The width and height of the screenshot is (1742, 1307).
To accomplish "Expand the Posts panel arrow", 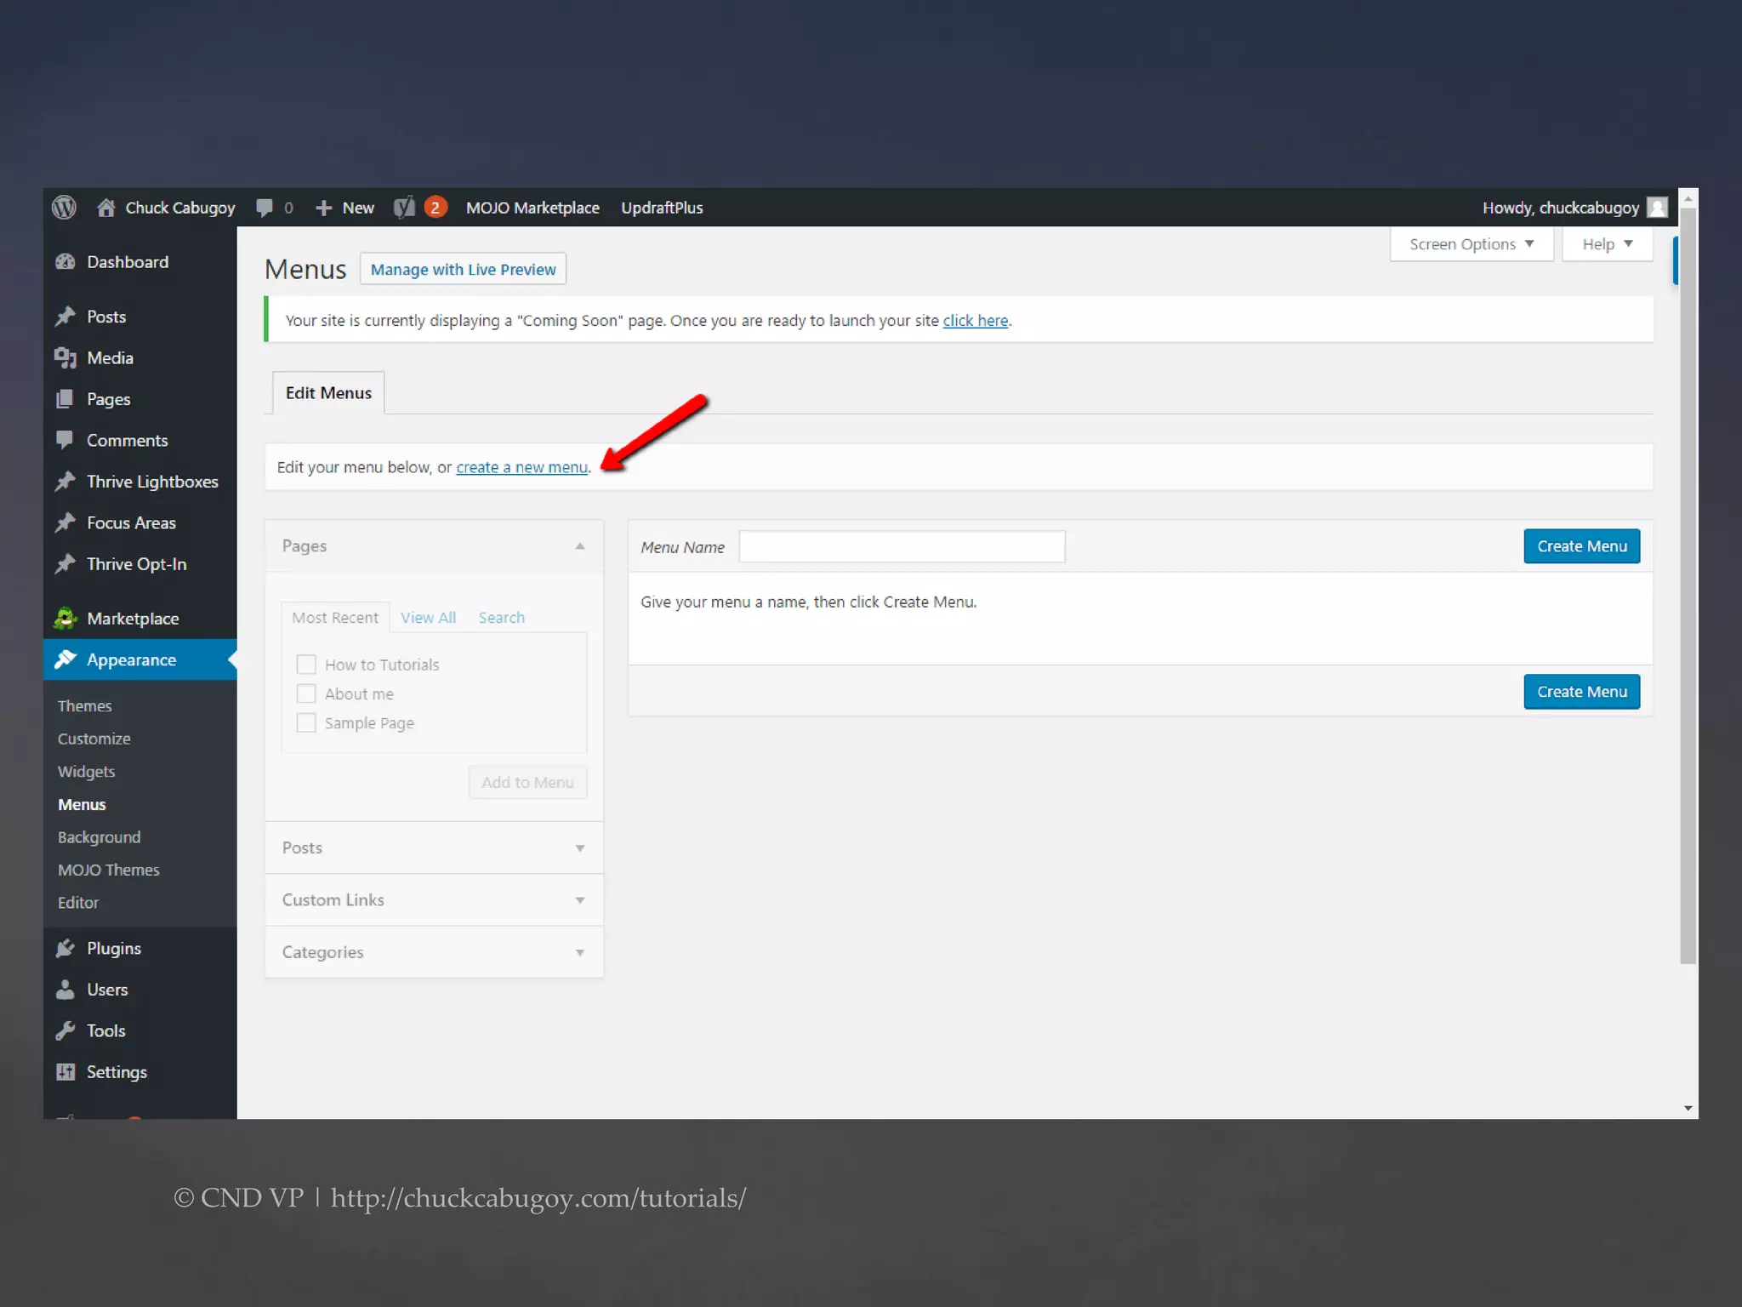I will [580, 848].
